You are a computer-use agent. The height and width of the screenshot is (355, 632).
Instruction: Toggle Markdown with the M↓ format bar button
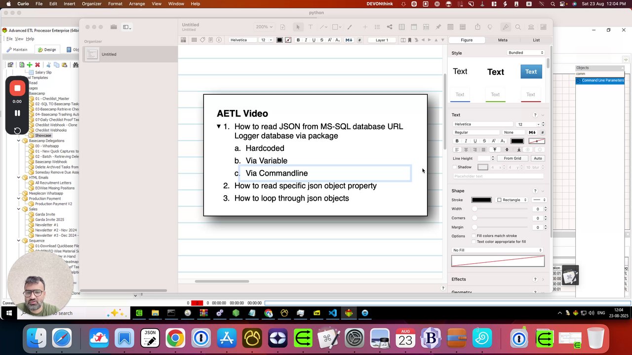[x=349, y=40]
